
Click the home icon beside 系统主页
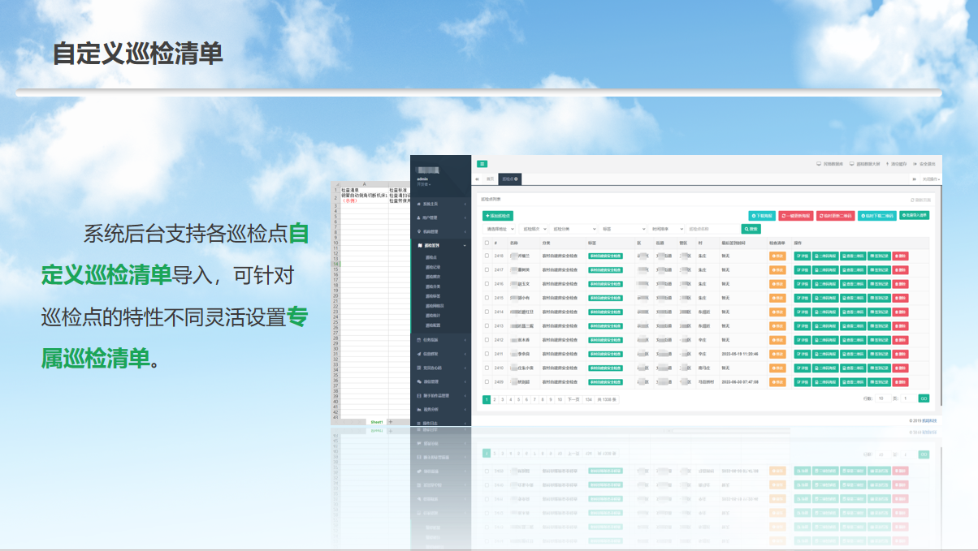click(418, 204)
